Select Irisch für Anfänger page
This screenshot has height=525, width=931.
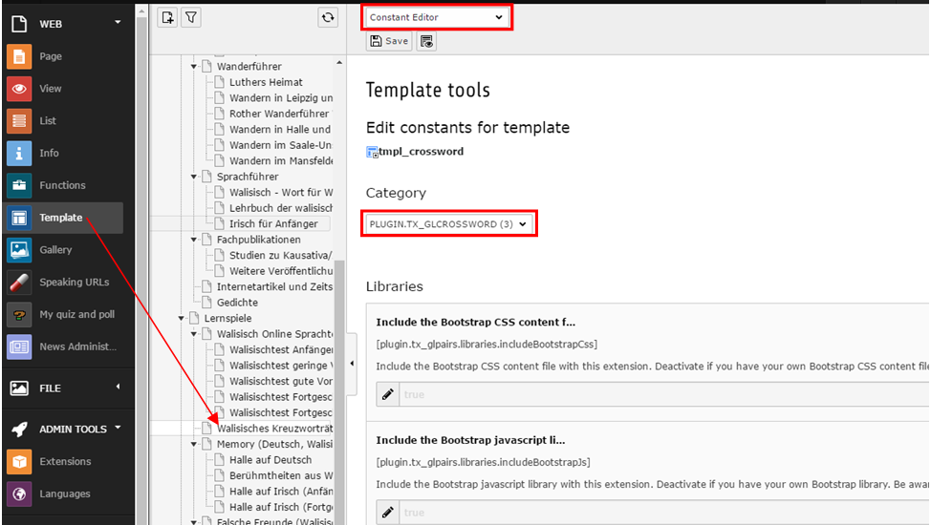point(273,223)
